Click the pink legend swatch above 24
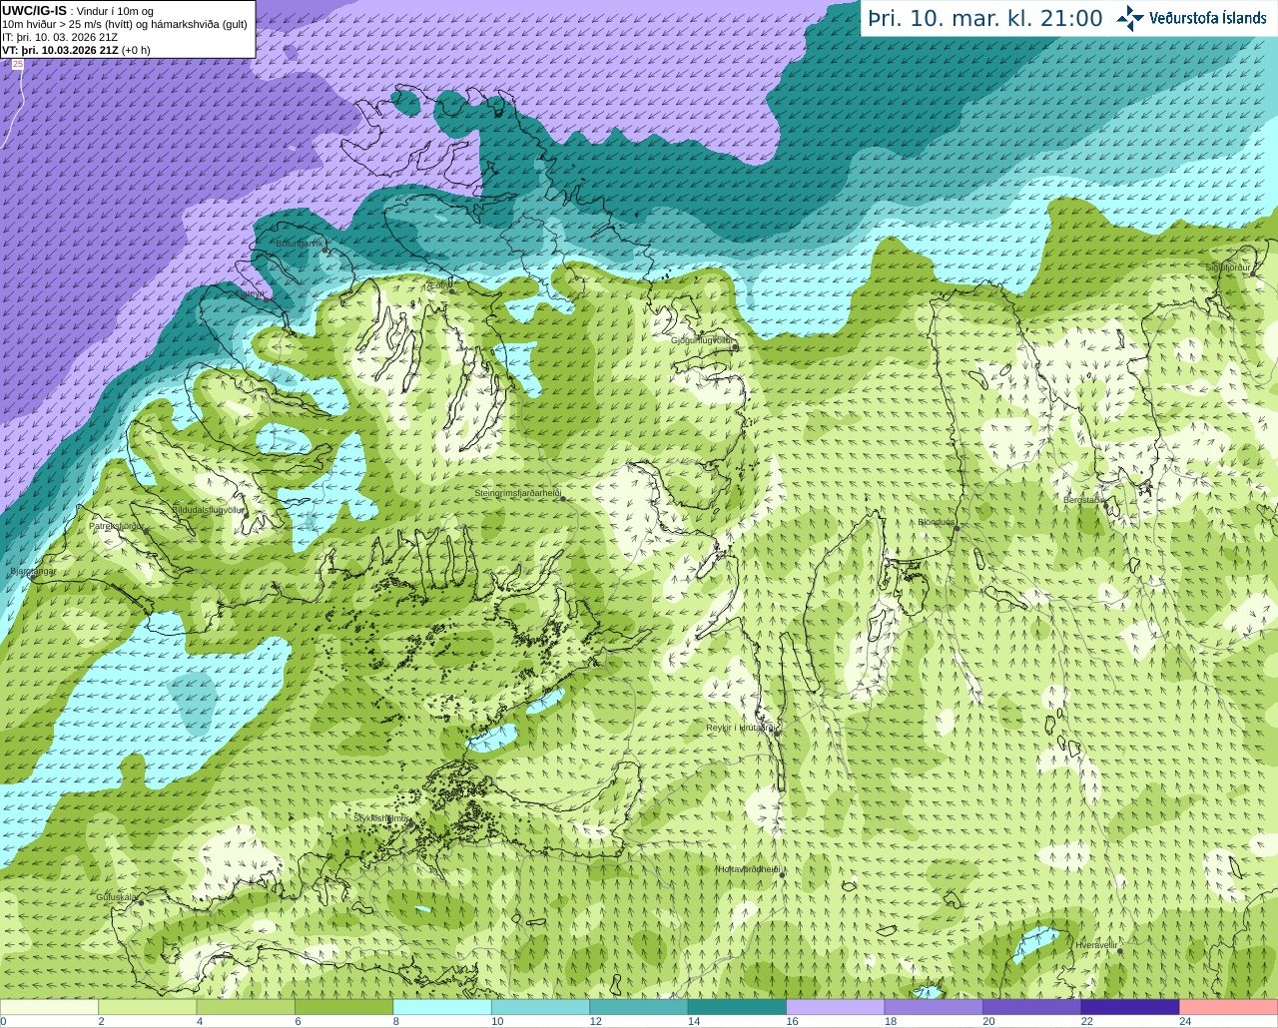 pos(1228,1007)
